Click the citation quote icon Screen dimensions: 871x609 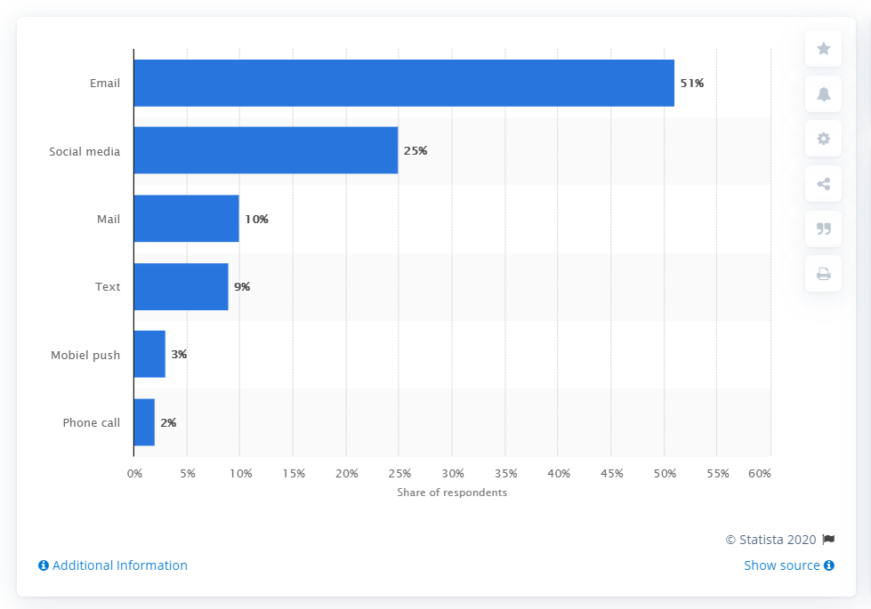tap(822, 229)
